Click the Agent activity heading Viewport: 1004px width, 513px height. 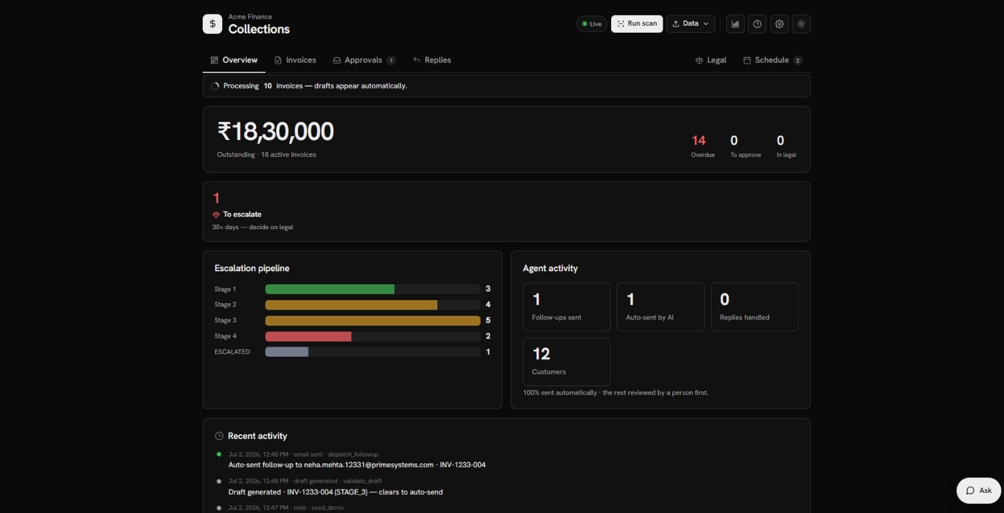[550, 268]
